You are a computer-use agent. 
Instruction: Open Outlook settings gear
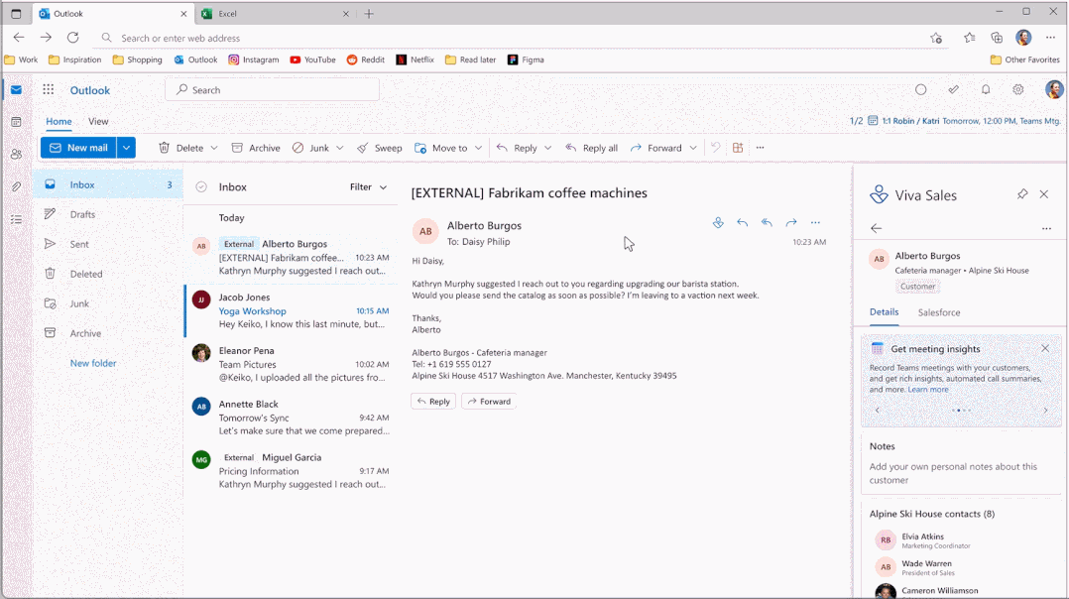pos(1017,89)
